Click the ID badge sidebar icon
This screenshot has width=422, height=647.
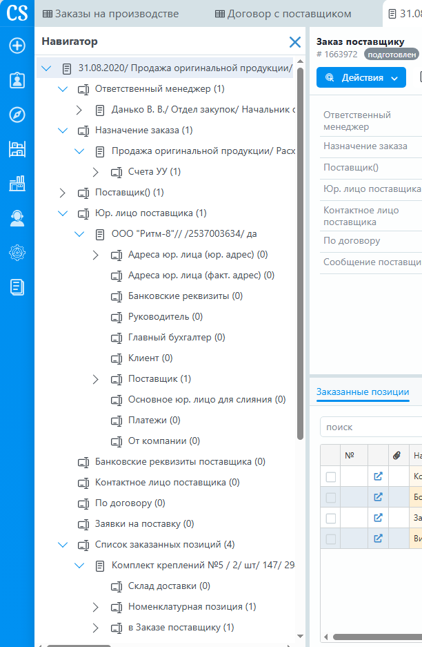[x=17, y=80]
